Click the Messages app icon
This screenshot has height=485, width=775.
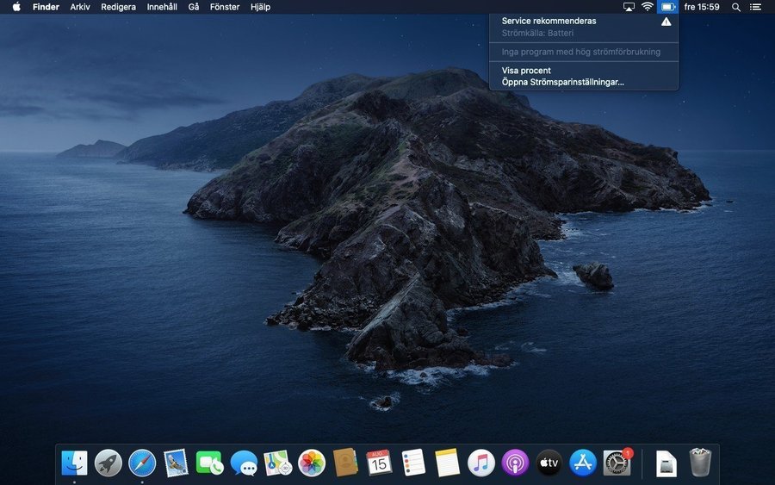click(244, 463)
